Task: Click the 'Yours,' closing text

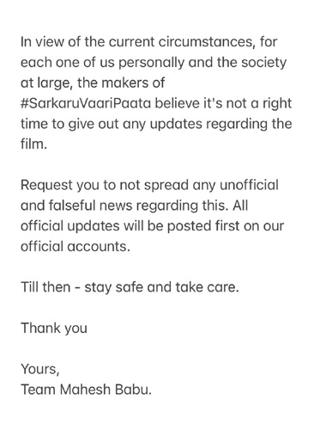Action: (x=40, y=369)
